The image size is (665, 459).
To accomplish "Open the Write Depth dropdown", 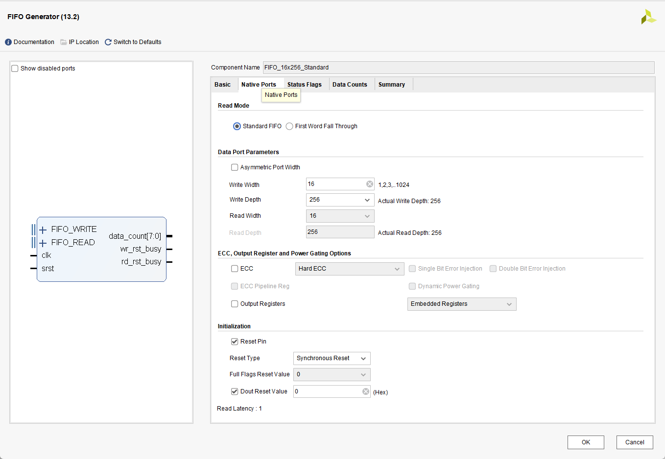I will click(340, 200).
